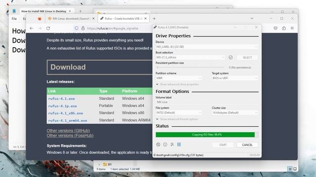Open the Device dropdown in Rufus
Viewport: 316px width, 177px height.
pyautogui.click(x=207, y=47)
